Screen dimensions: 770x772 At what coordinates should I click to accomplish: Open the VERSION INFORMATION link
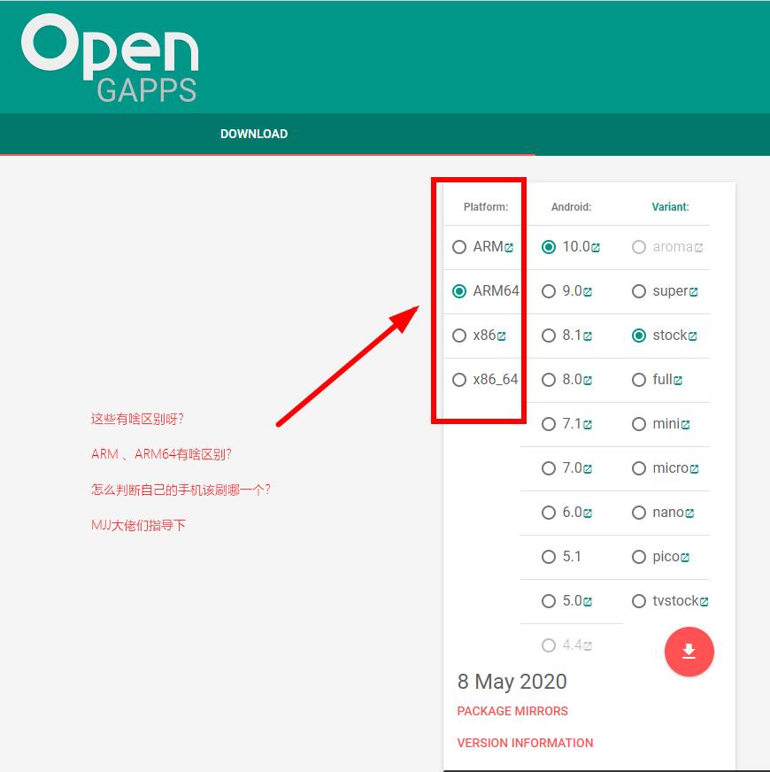pos(525,743)
